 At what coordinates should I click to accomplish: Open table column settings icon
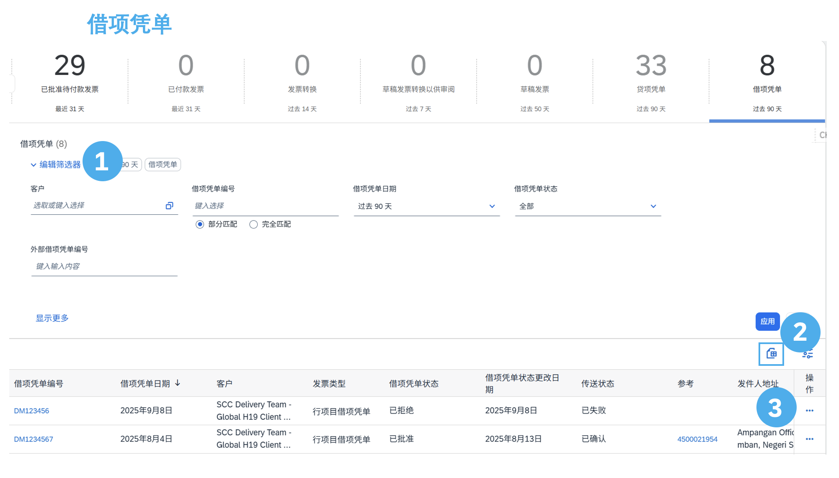(808, 355)
